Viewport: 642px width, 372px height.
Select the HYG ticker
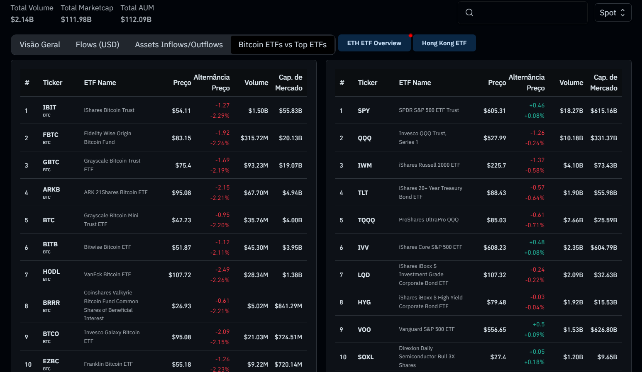[x=364, y=302]
